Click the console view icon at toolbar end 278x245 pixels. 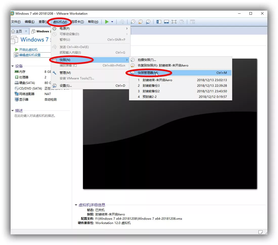pyautogui.click(x=192, y=22)
